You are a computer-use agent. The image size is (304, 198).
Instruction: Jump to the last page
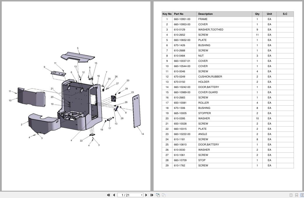tap(152, 195)
